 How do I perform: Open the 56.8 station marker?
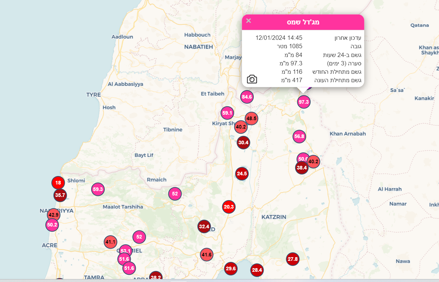click(299, 137)
